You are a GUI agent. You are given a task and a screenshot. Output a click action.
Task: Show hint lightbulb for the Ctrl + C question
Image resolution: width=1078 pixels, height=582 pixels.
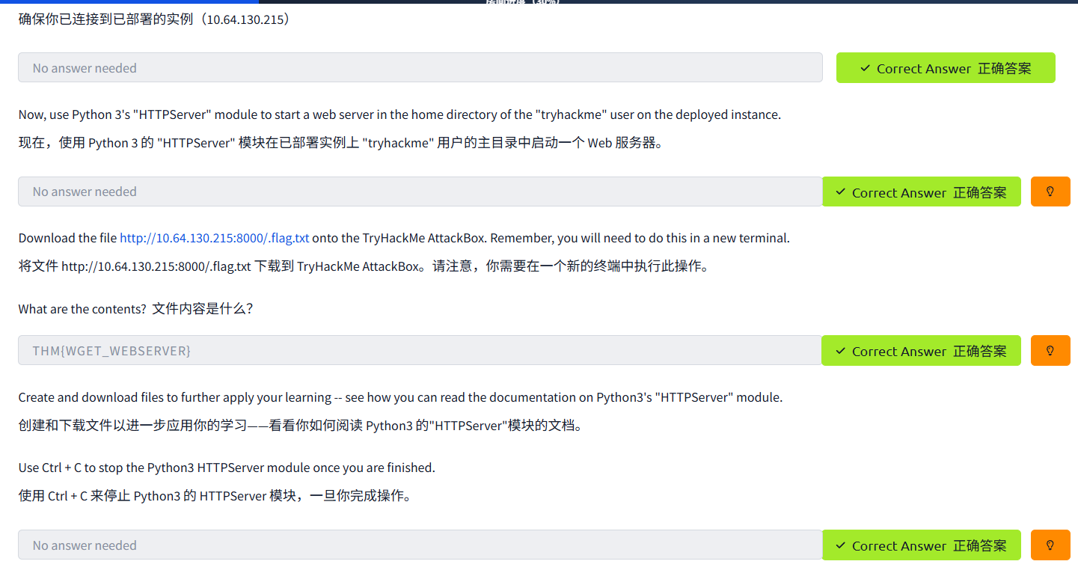tap(1050, 545)
